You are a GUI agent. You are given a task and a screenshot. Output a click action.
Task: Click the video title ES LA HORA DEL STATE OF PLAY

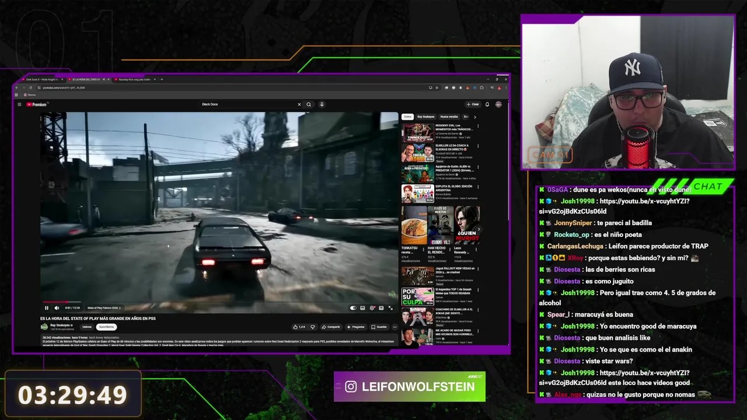click(x=97, y=318)
